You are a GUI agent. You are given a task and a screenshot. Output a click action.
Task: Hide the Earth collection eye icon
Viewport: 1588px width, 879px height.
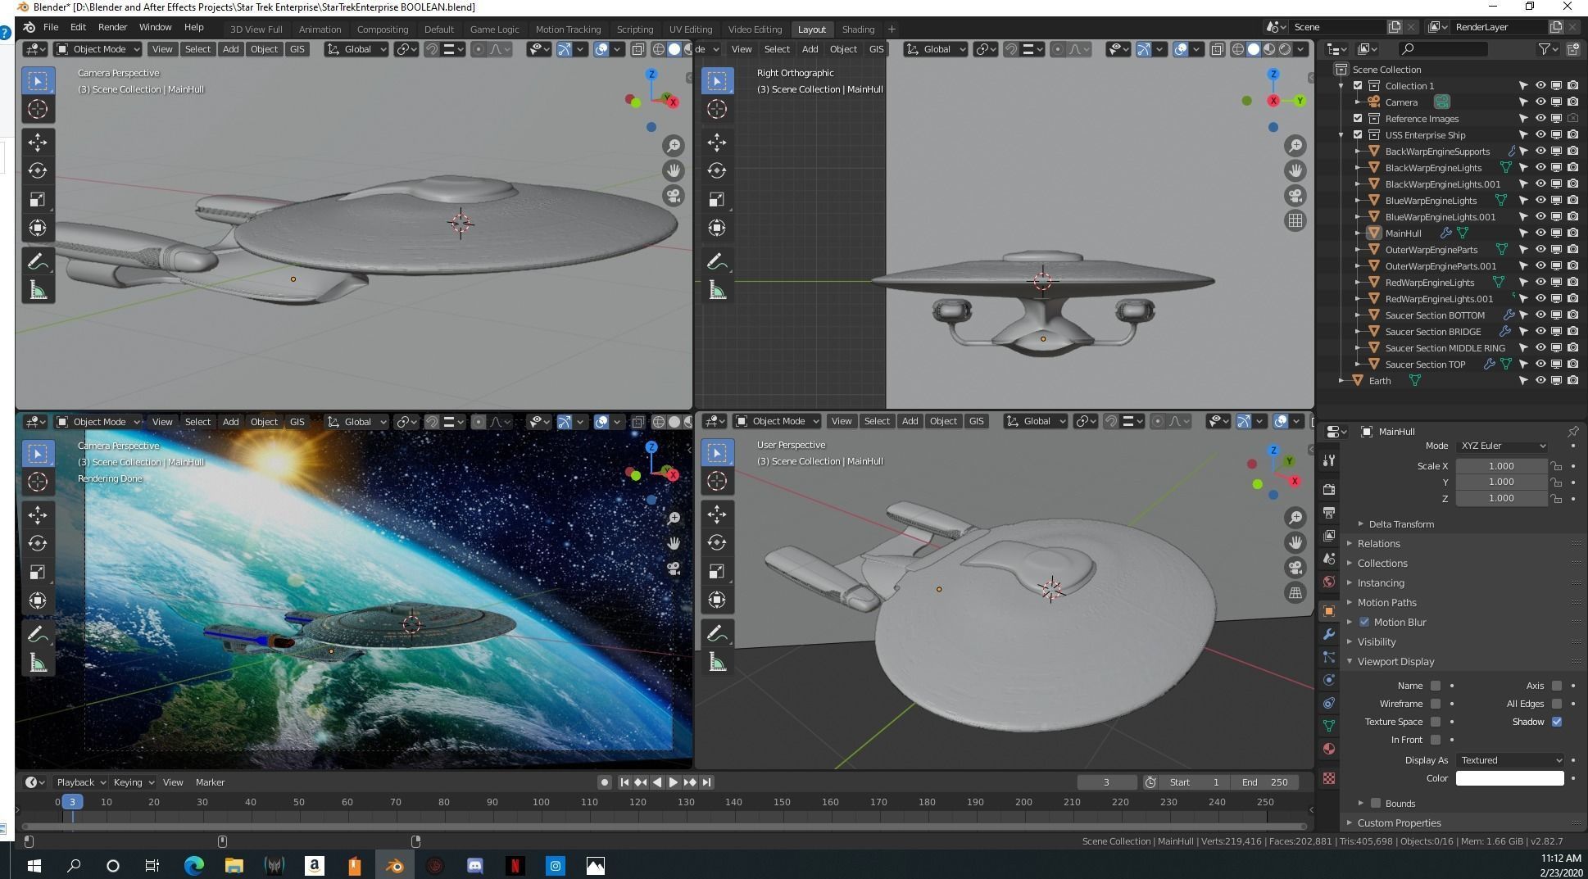tap(1540, 381)
